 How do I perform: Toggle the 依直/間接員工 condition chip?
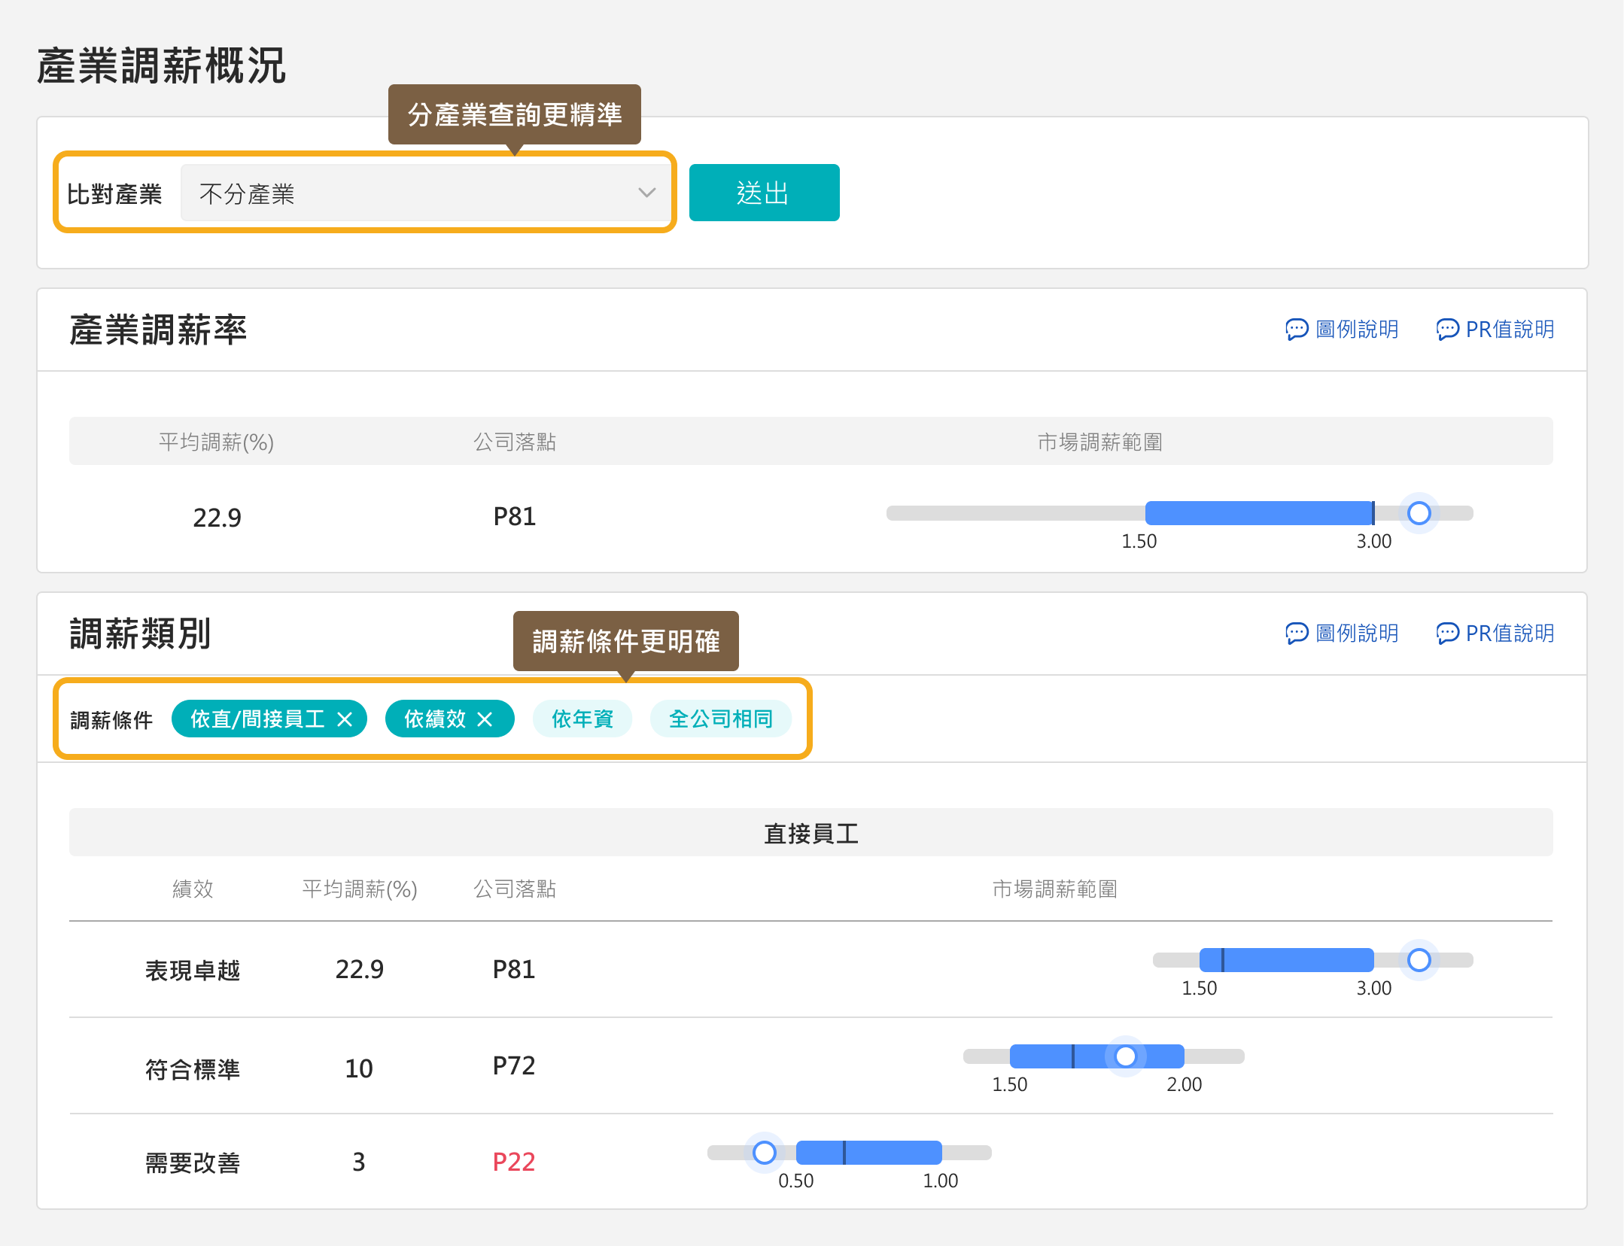coord(269,719)
